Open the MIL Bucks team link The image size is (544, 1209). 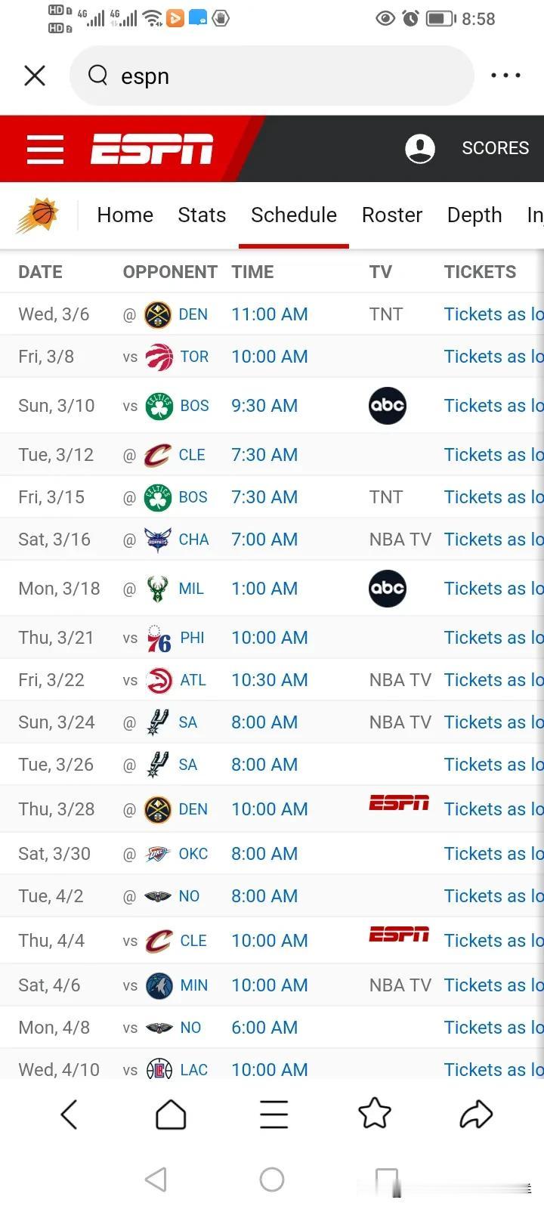(x=191, y=589)
